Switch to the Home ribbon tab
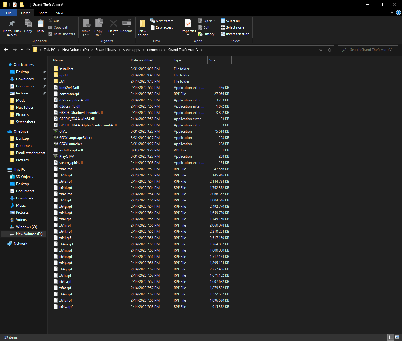402x341 pixels. (26, 13)
